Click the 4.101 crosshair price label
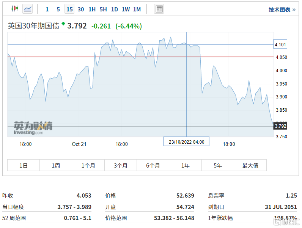Viewport: 302px width, 228px height. click(x=280, y=44)
